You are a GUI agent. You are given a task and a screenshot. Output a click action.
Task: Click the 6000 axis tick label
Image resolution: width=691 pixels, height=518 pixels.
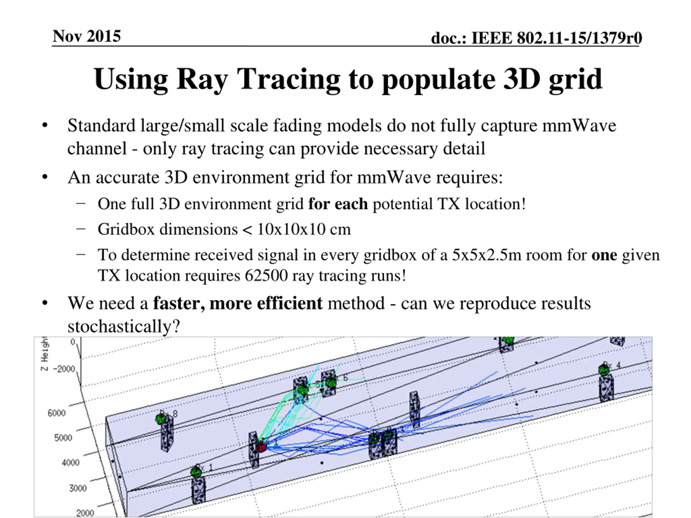pyautogui.click(x=56, y=413)
